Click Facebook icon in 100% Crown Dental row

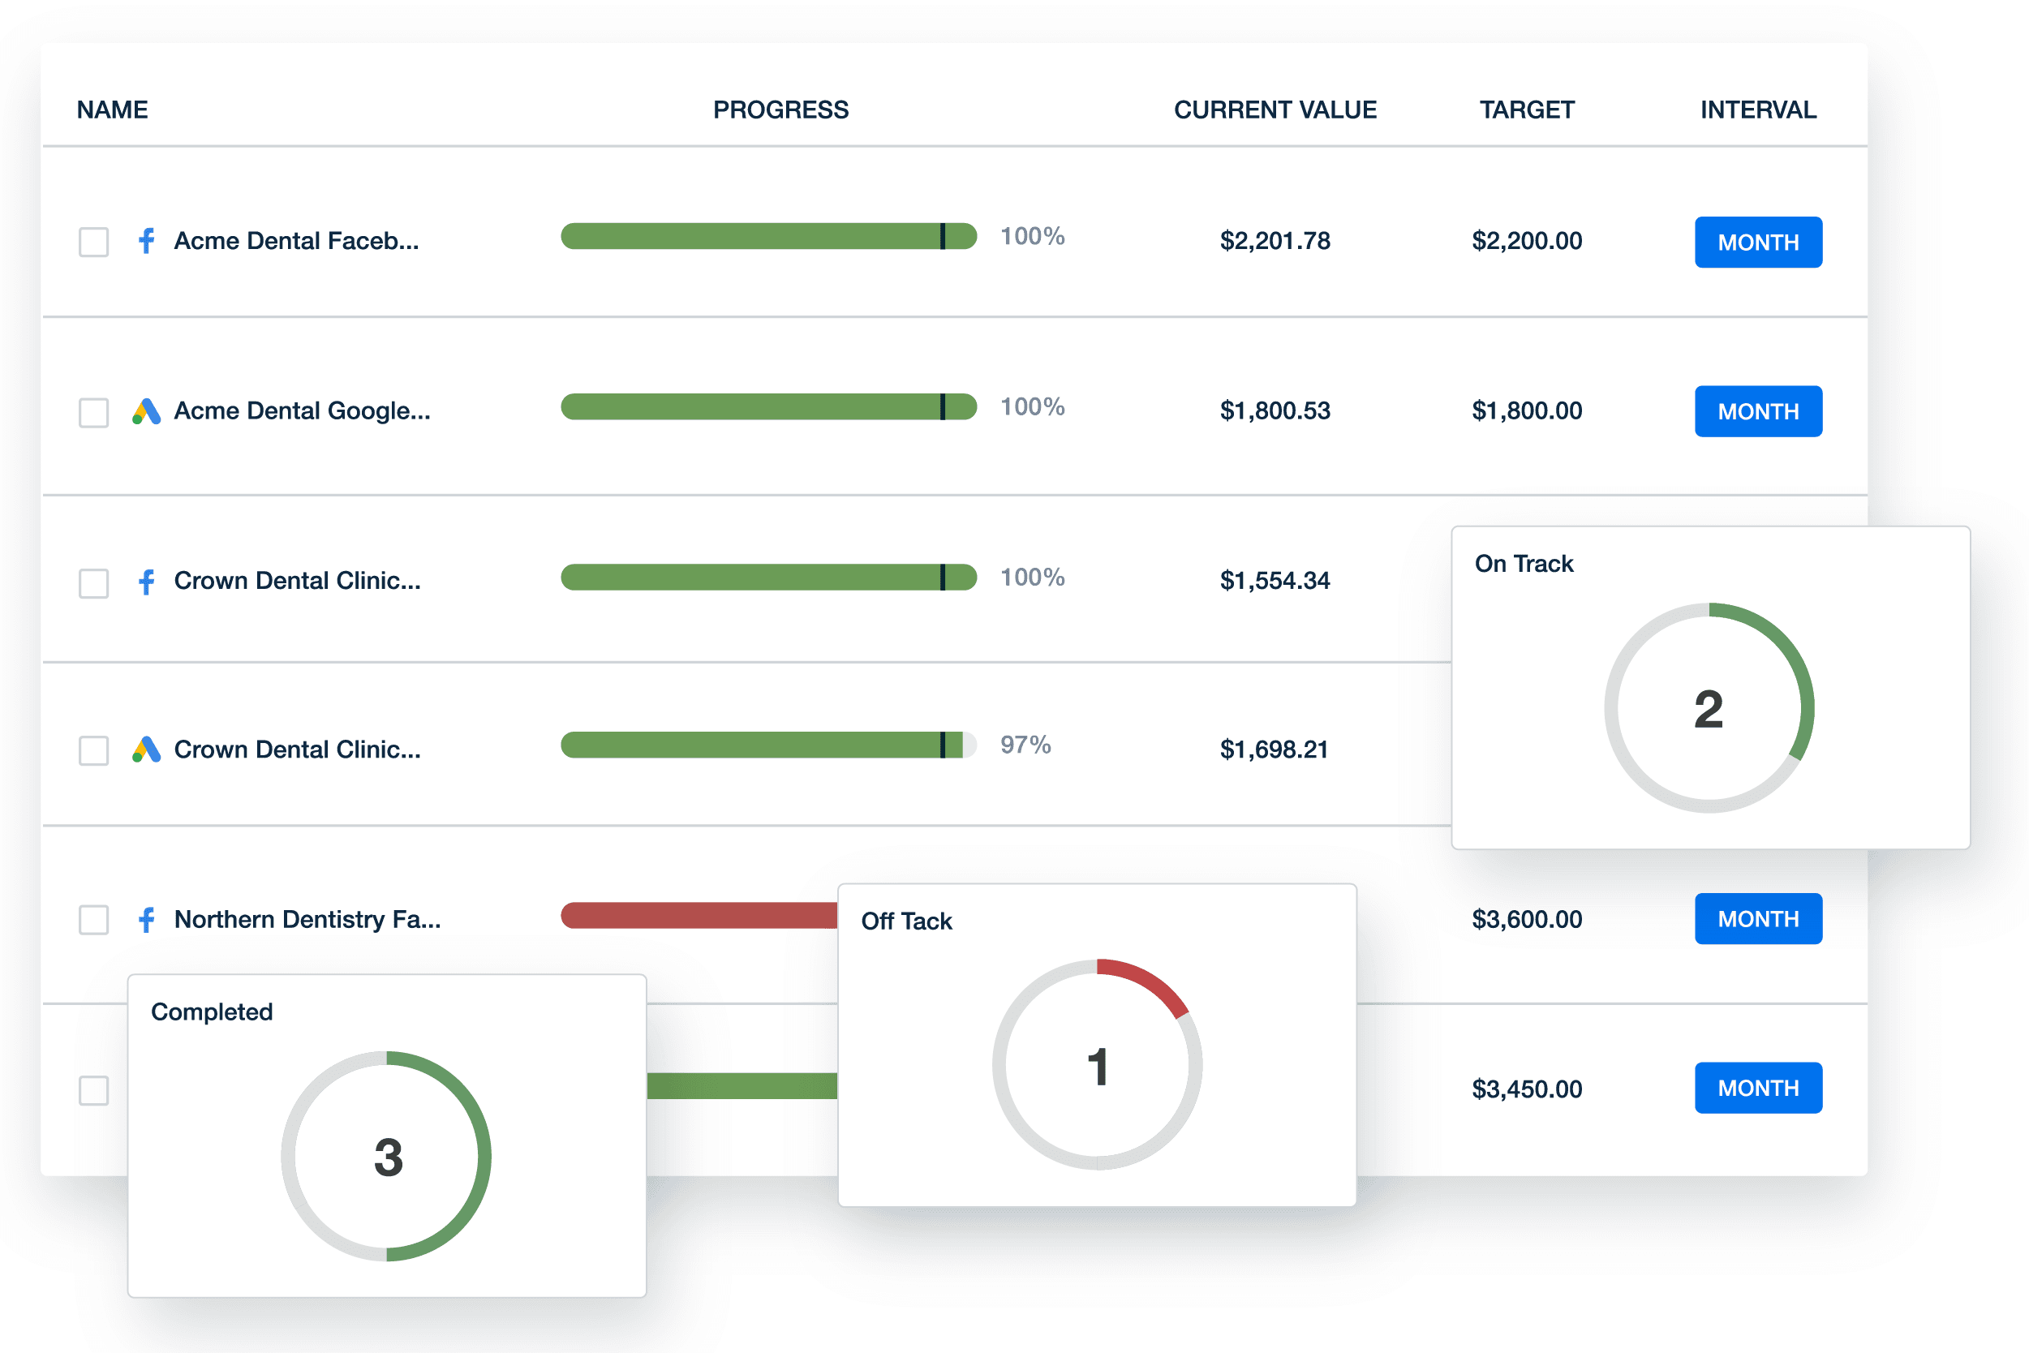(x=147, y=582)
